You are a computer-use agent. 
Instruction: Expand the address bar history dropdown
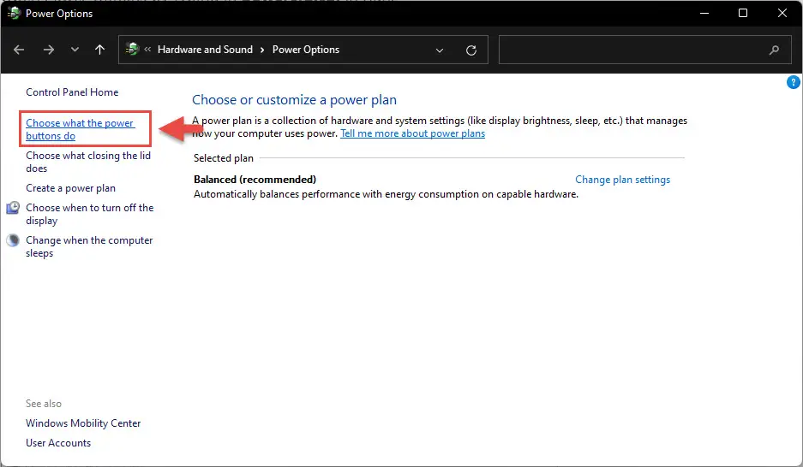[440, 50]
